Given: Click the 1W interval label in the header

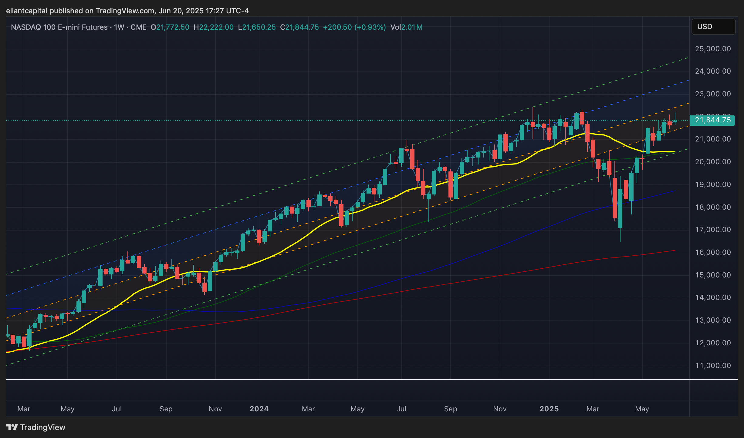Looking at the screenshot, I should point(119,27).
